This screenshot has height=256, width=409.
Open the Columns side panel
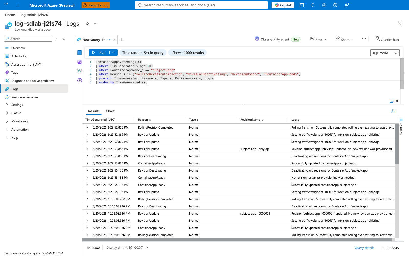point(401,126)
